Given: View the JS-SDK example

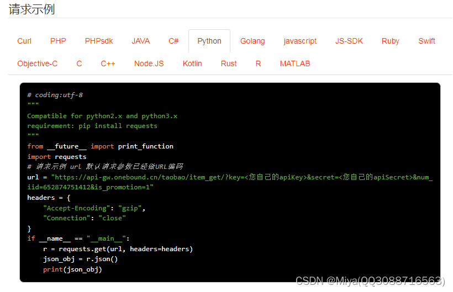Looking at the screenshot, I should 349,41.
